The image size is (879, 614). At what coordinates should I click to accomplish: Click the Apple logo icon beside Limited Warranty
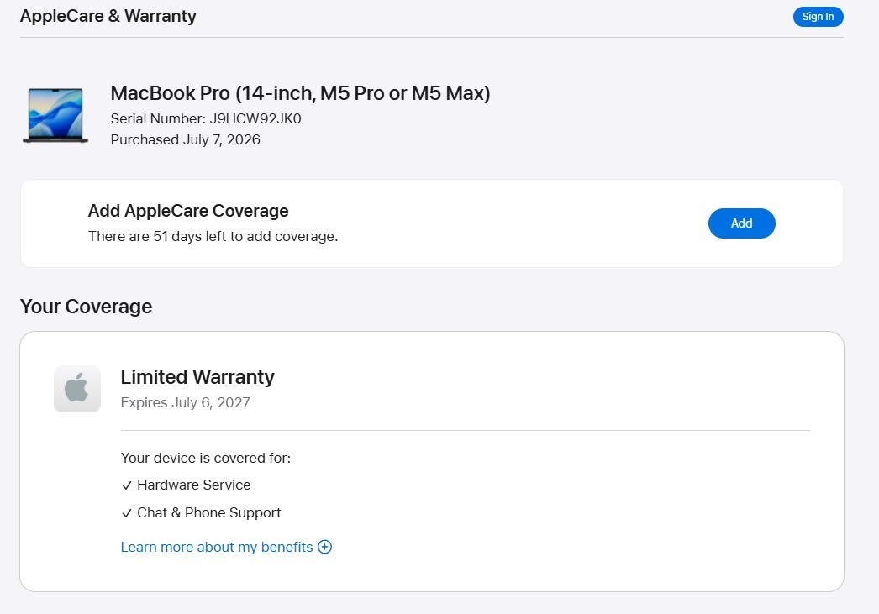(x=77, y=389)
